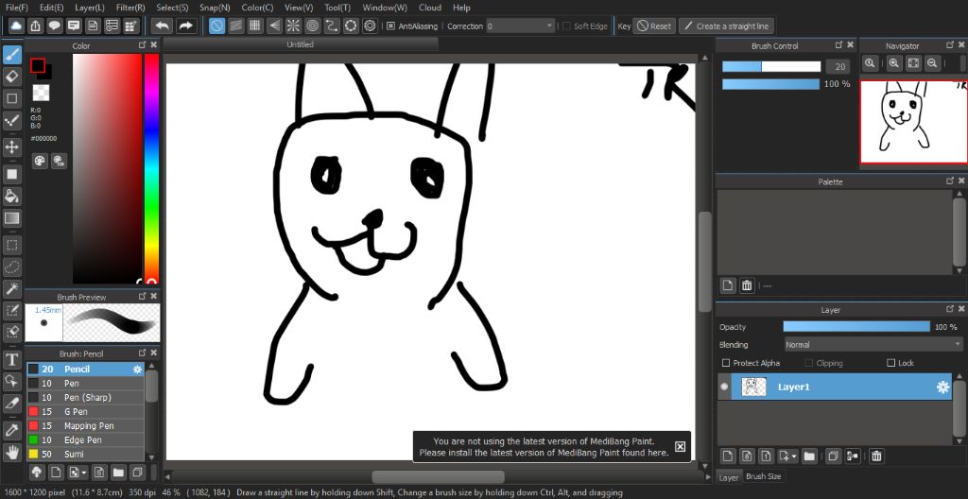Click the brush size slider in Brush Control
This screenshot has height=499, width=968.
point(771,67)
